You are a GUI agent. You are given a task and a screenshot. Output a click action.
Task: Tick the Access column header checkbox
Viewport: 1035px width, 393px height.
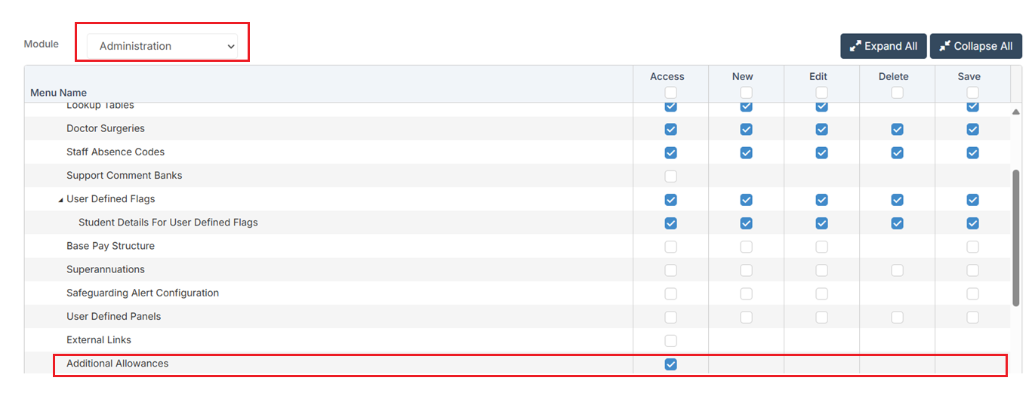tap(670, 92)
